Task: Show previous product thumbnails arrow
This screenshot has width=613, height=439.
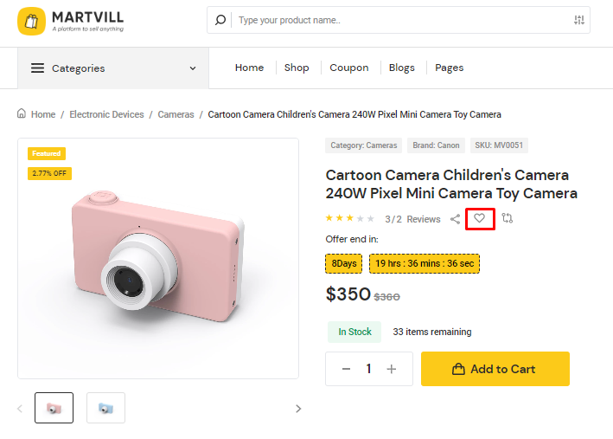Action: pyautogui.click(x=21, y=409)
